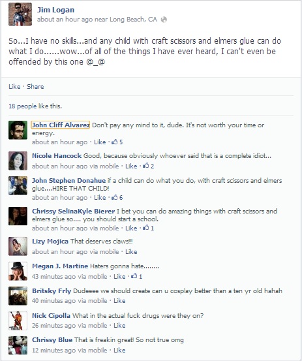The image size is (302, 361).
Task: Open Jim Logan's profile picture
Action: [x=20, y=14]
